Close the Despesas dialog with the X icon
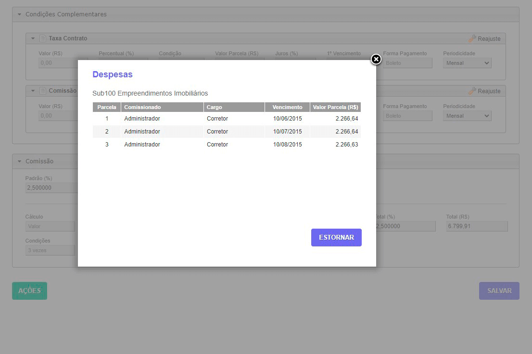The width and height of the screenshot is (532, 354). (376, 59)
